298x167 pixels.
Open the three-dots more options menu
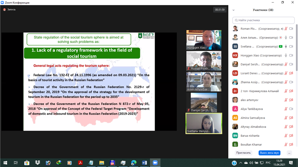point(289,153)
